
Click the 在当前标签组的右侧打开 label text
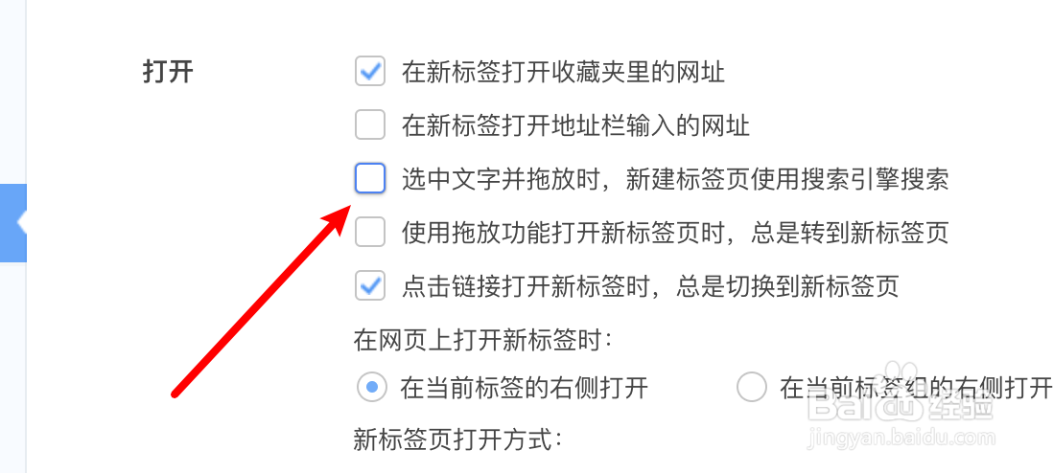coord(916,388)
